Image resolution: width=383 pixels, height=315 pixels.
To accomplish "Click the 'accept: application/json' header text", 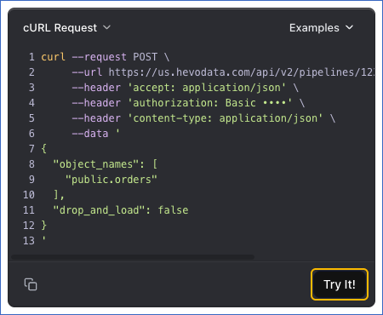I will pyautogui.click(x=207, y=88).
